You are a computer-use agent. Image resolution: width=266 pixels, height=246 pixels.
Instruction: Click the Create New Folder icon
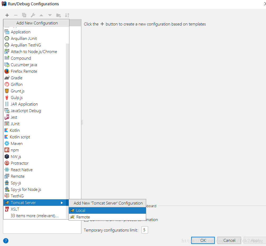(x=59, y=15)
